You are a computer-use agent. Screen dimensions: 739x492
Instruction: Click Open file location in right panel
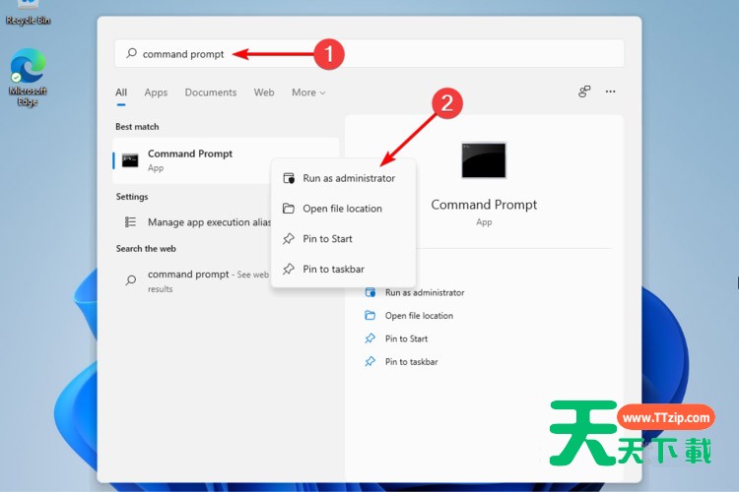pyautogui.click(x=419, y=316)
